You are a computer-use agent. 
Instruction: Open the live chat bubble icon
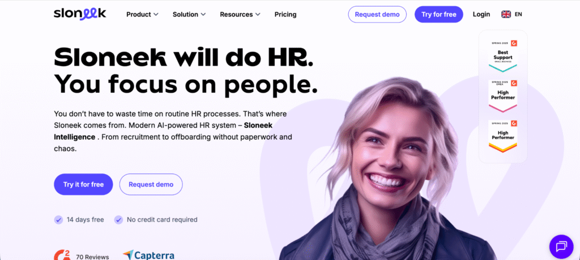click(x=561, y=246)
